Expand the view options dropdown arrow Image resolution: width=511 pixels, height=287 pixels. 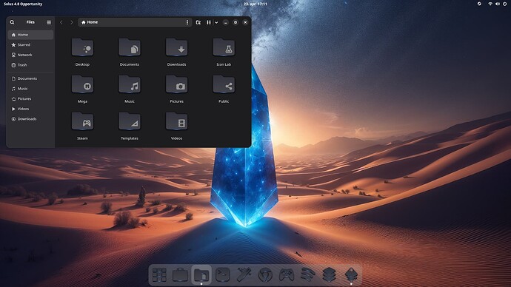click(x=216, y=22)
